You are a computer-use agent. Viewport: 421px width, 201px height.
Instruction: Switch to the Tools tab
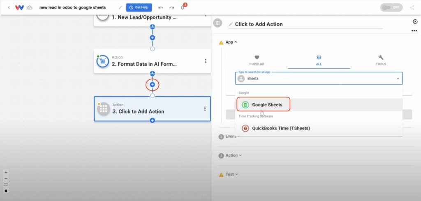tap(381, 60)
